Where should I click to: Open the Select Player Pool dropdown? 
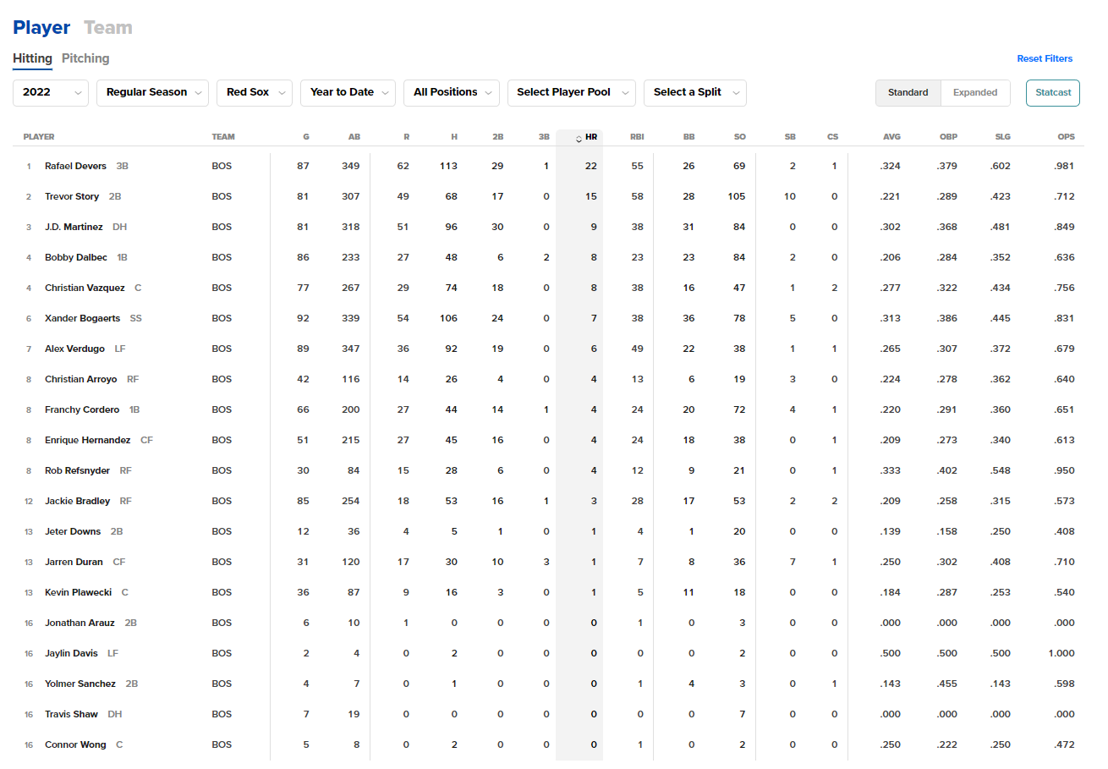tap(571, 92)
